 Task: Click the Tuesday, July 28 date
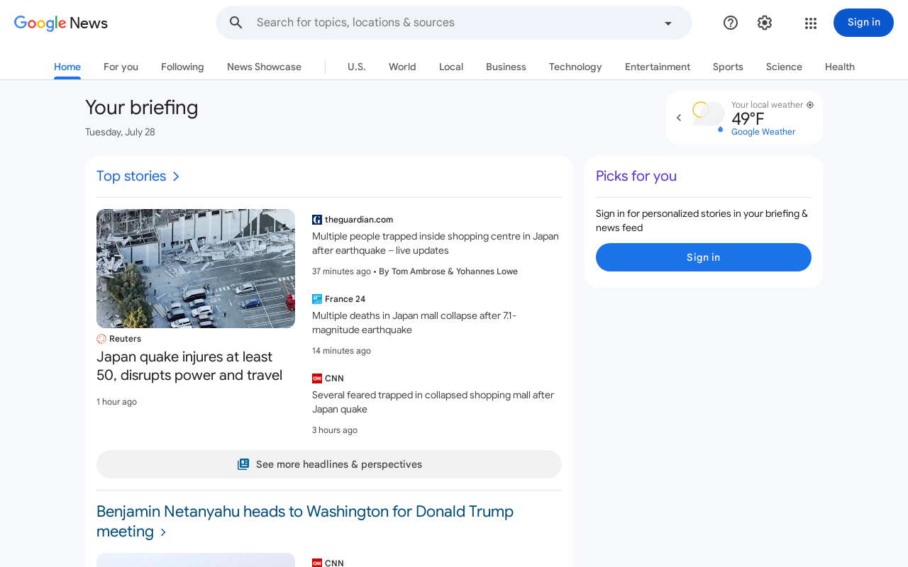(x=120, y=132)
